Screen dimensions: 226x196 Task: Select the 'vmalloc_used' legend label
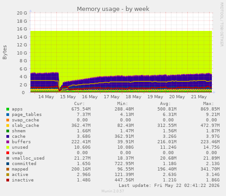[28, 158]
